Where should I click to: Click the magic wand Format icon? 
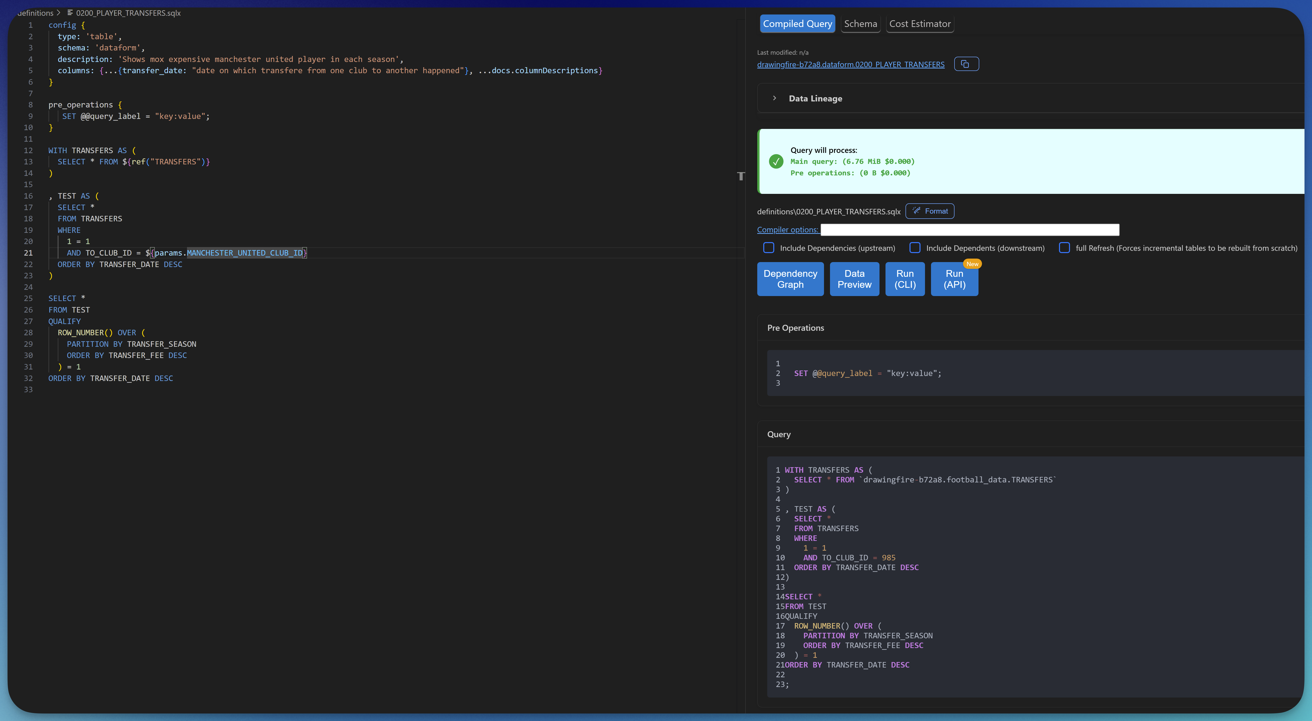tap(916, 211)
